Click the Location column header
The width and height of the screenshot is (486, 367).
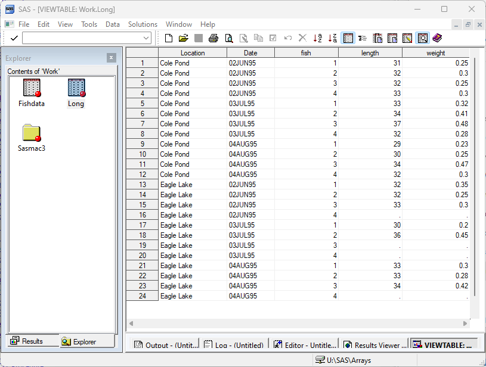[192, 53]
